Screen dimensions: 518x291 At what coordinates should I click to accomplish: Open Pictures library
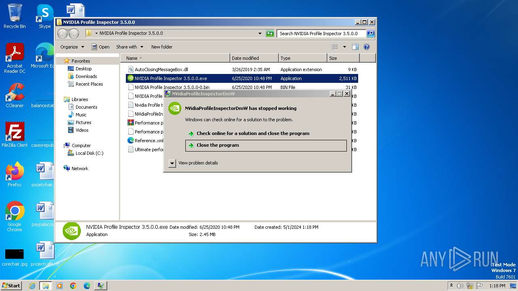click(83, 122)
